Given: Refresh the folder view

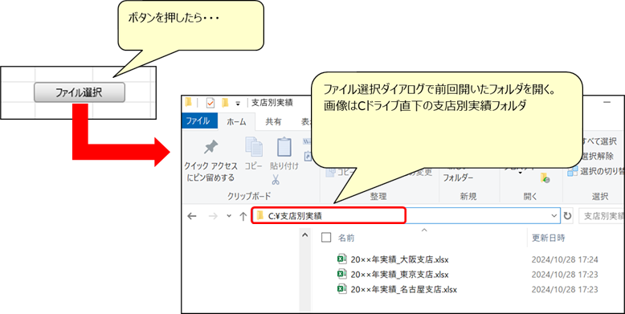Looking at the screenshot, I should pos(567,216).
